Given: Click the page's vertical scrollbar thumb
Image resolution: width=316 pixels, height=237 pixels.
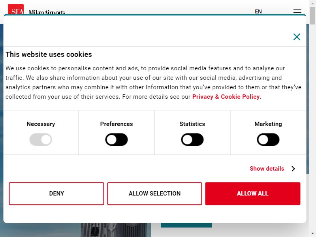Looking at the screenshot, I should pos(312,15).
